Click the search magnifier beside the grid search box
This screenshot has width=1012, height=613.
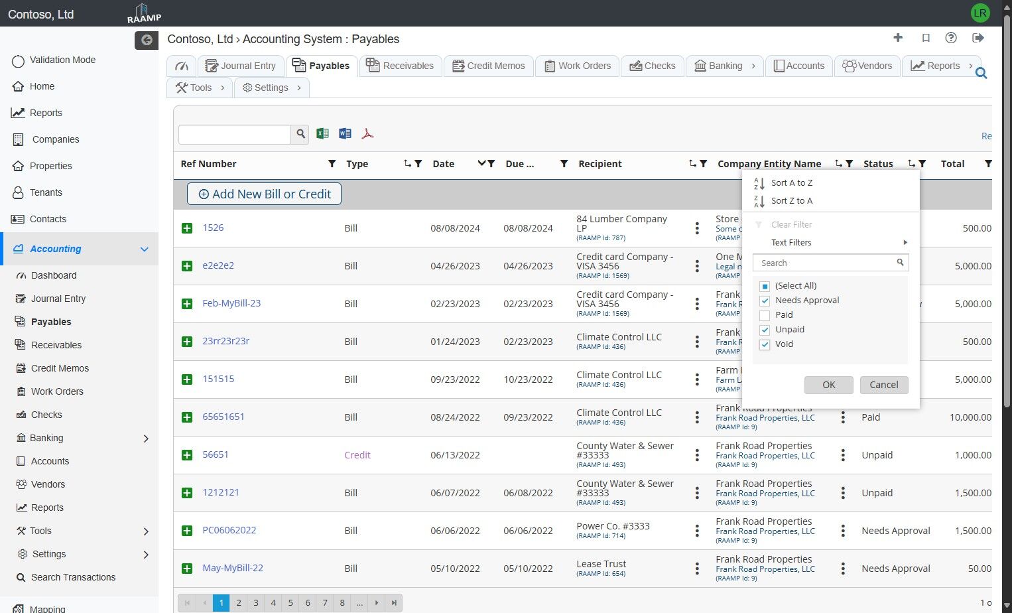click(300, 134)
